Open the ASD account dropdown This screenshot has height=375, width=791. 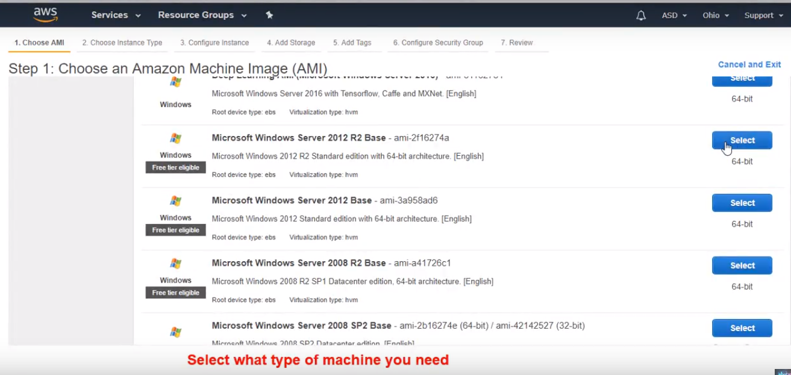pos(674,16)
